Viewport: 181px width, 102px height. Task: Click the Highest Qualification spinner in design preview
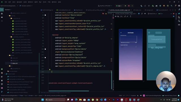click(129, 47)
